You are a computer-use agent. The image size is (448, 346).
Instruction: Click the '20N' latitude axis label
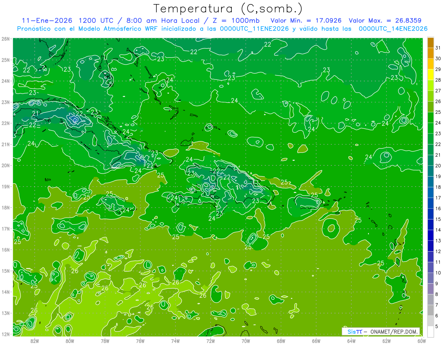[x=5, y=165]
